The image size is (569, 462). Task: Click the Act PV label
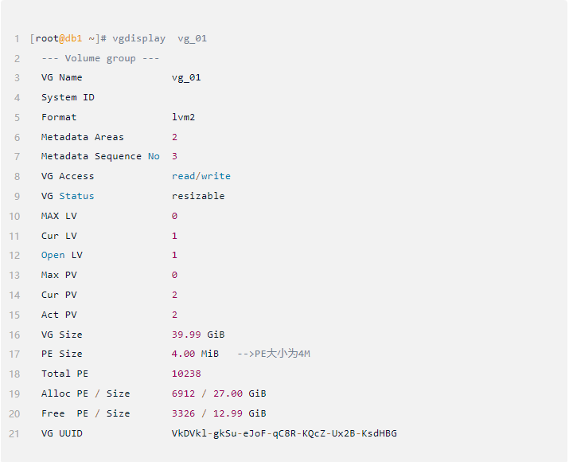59,315
